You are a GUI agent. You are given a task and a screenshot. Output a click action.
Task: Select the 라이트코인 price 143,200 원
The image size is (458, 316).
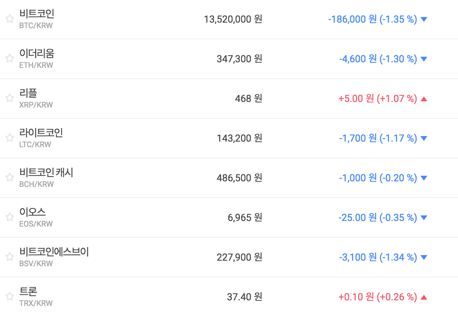(x=239, y=139)
